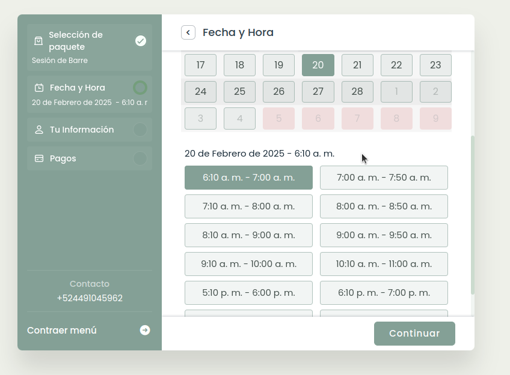
Task: Click the vertical scrollbar of the time list
Action: [472, 216]
